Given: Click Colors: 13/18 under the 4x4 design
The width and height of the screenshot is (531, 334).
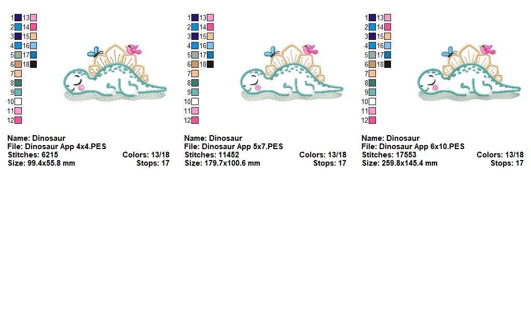Looking at the screenshot, I should click(x=146, y=155).
